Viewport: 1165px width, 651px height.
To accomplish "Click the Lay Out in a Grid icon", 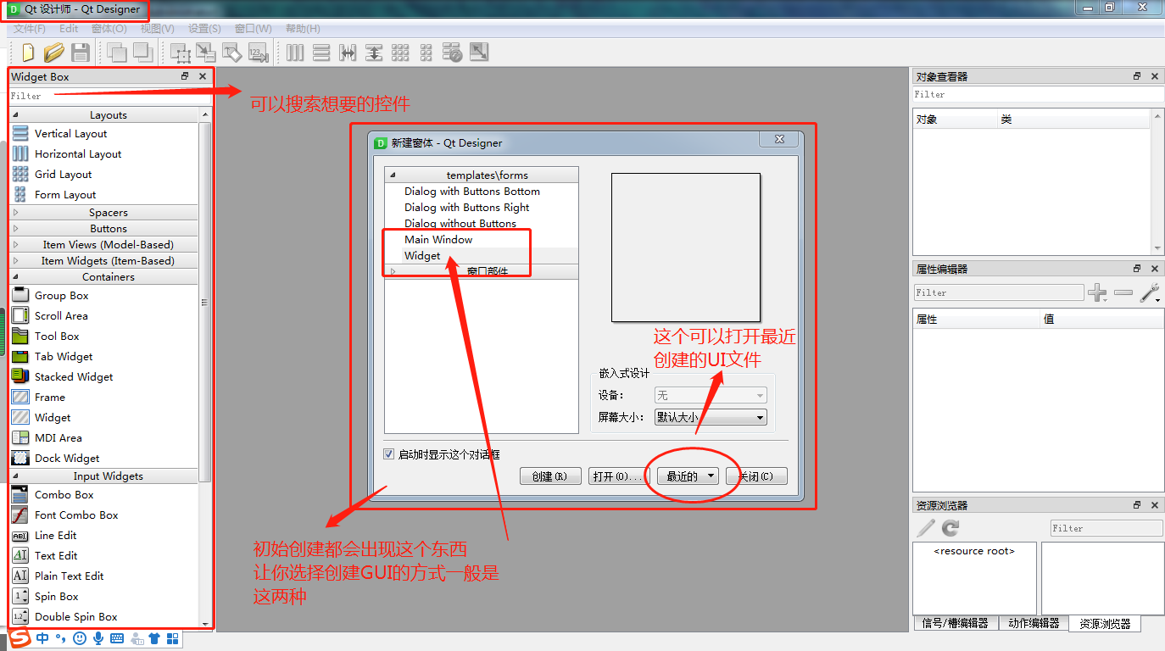I will (x=400, y=53).
